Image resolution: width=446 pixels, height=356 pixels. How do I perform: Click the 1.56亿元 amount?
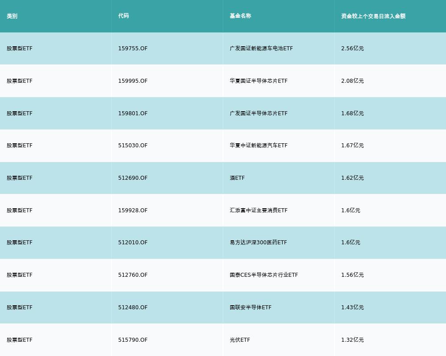coord(352,275)
